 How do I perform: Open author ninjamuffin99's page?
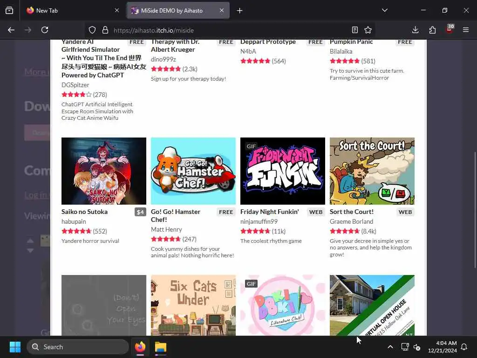click(259, 221)
